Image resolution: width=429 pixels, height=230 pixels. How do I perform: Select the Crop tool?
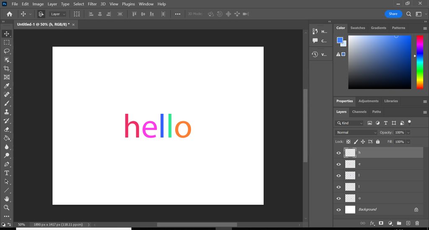(7, 69)
